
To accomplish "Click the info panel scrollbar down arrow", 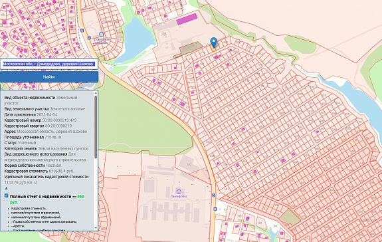I will tap(96, 228).
